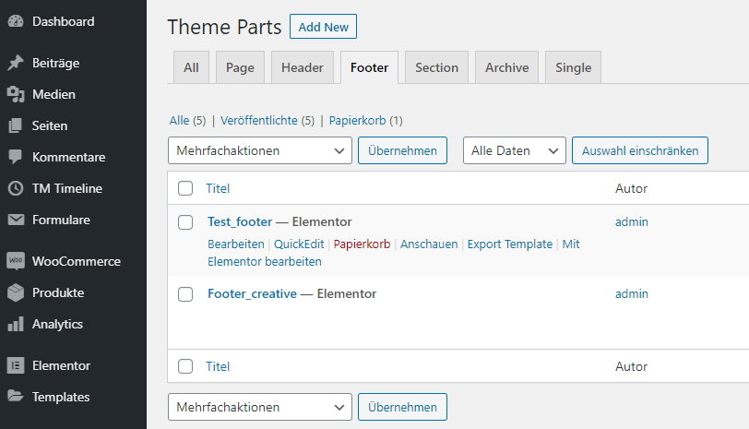The height and width of the screenshot is (429, 749).
Task: Click the WooCommerce logo icon
Action: tap(16, 262)
